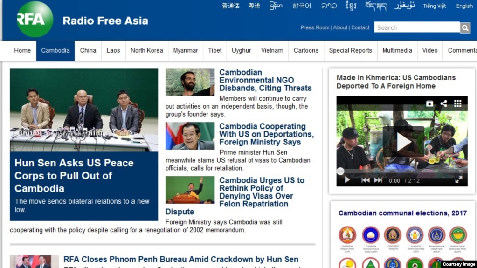Click the small play button in video controls

(347, 180)
